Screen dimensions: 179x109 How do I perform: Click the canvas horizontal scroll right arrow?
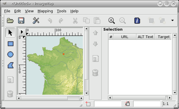click(x=81, y=98)
